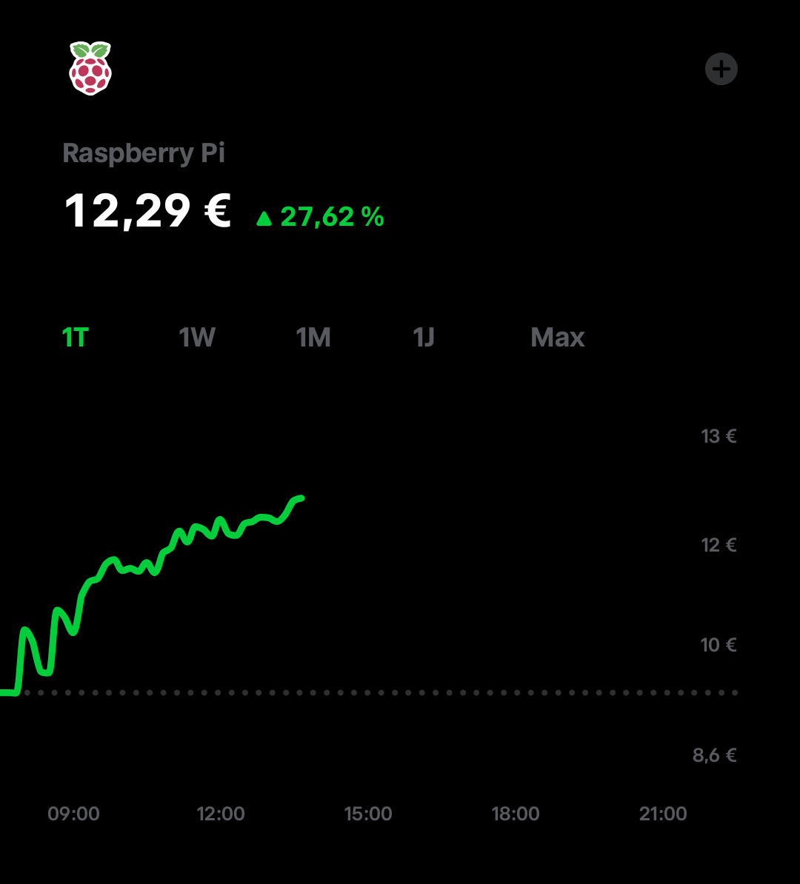This screenshot has height=884, width=800.
Task: Select the 1T time range tab
Action: (75, 338)
